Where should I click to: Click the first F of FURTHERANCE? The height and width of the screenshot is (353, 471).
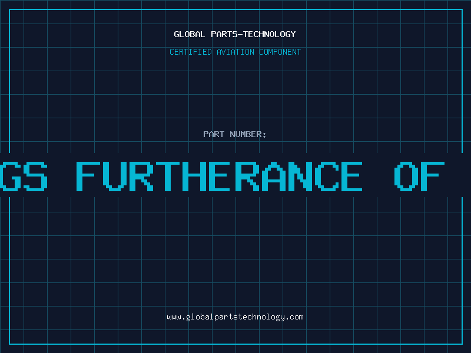[x=88, y=176]
